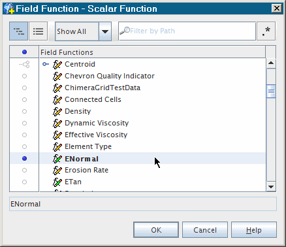
Task: Select radio button for Connected Cells
Action: pos(24,100)
